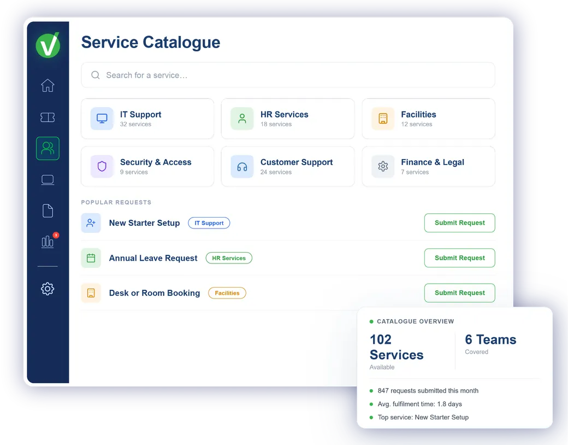The width and height of the screenshot is (568, 445).
Task: Click 'Avg. fulfilment time: 1.8 days'
Action: click(420, 404)
